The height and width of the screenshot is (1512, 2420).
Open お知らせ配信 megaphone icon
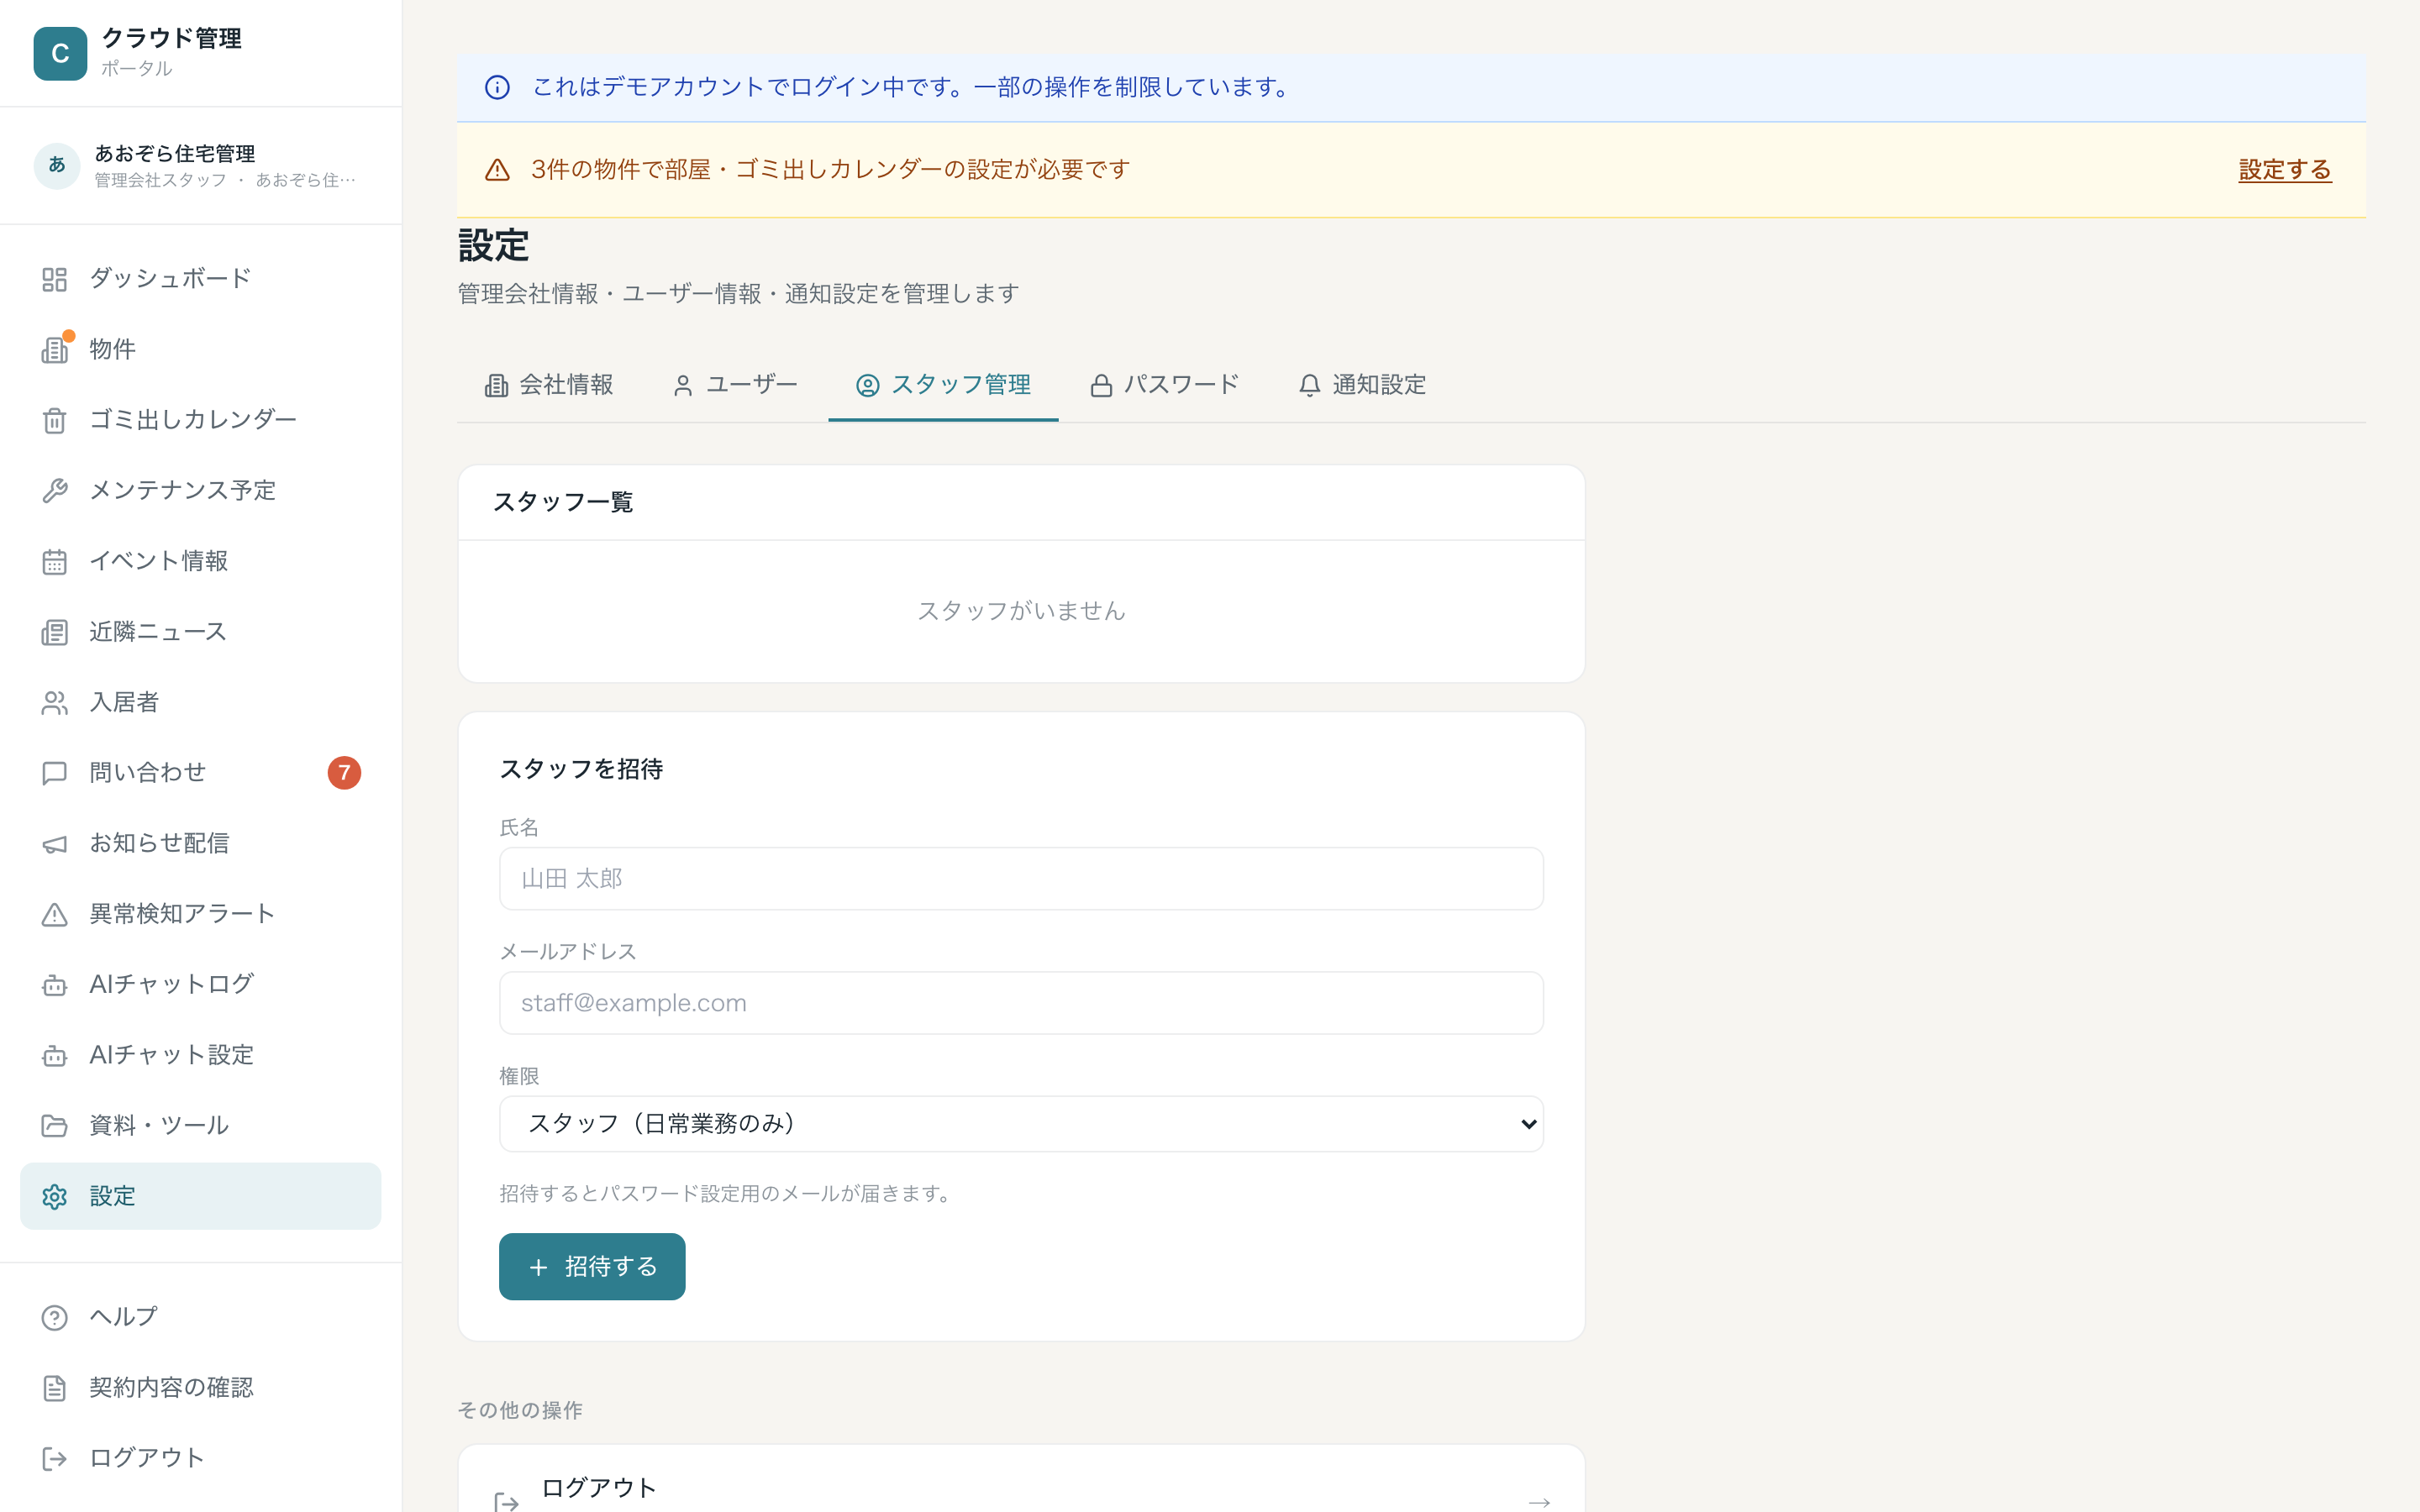(54, 845)
